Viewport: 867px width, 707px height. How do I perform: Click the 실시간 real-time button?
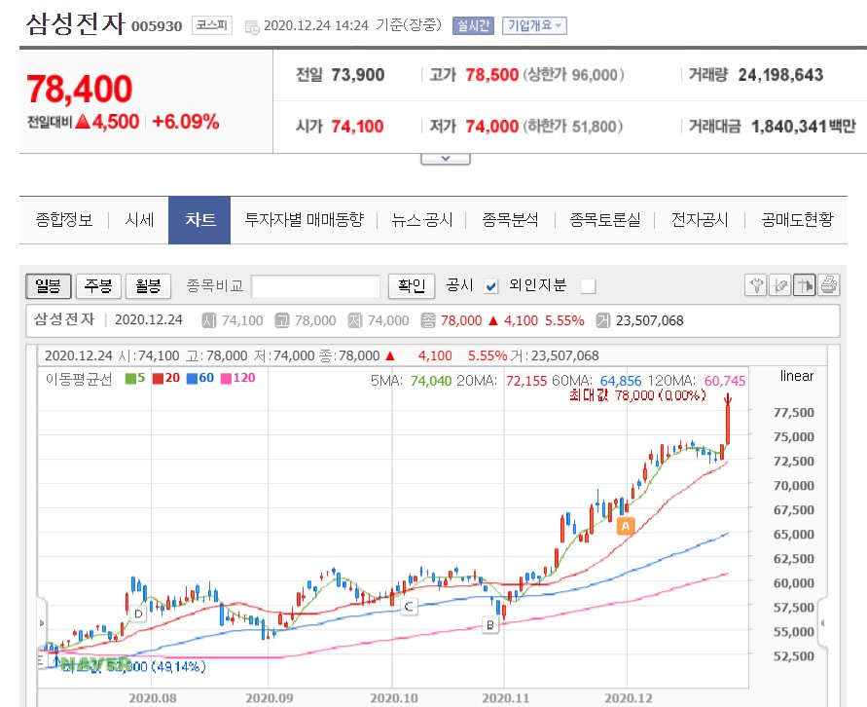[473, 25]
